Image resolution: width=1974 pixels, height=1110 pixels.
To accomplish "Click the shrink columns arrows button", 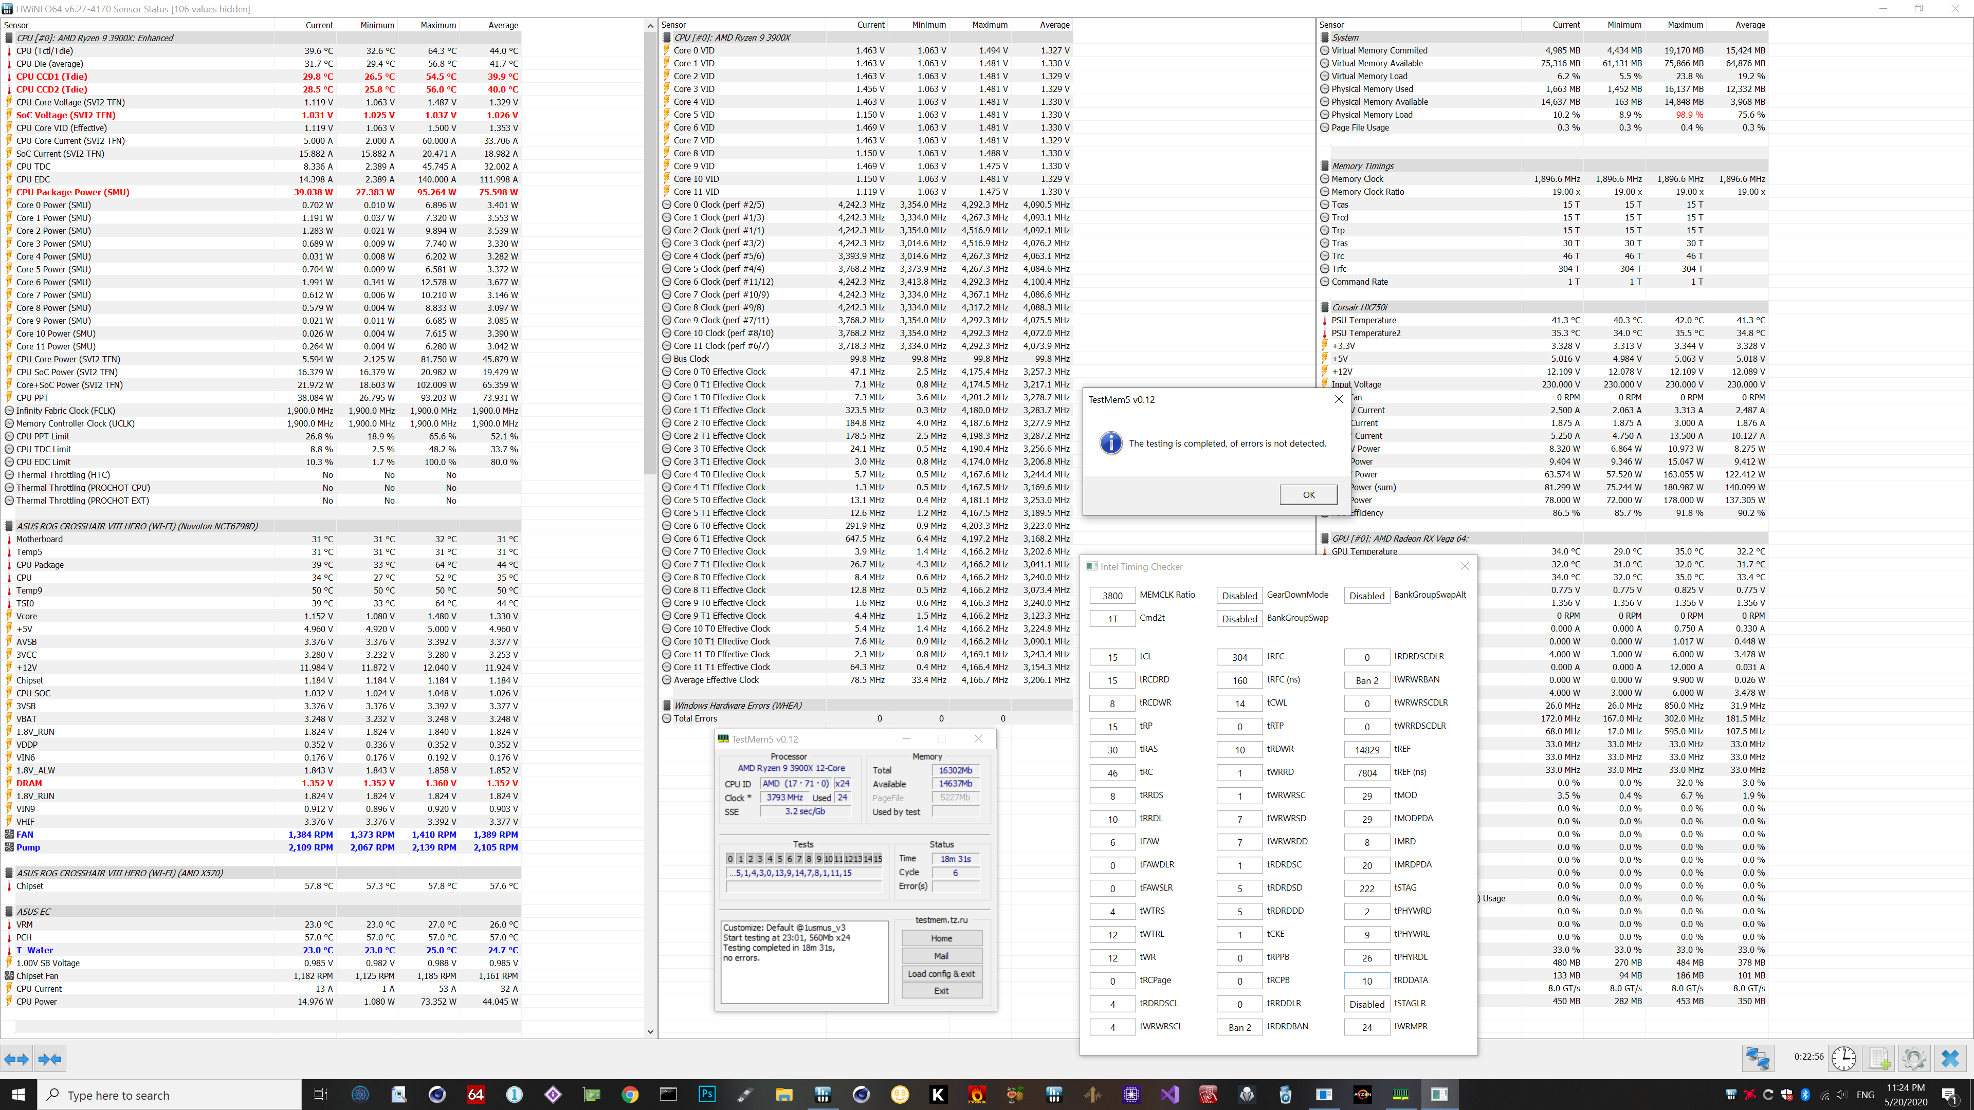I will (x=50, y=1059).
